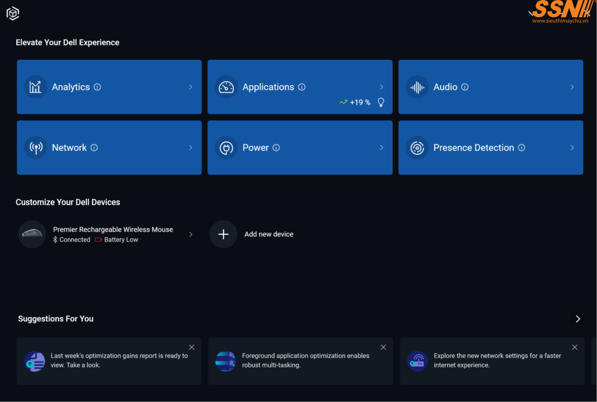The height and width of the screenshot is (402, 597).
Task: Click the +19 % performance value
Action: point(360,103)
